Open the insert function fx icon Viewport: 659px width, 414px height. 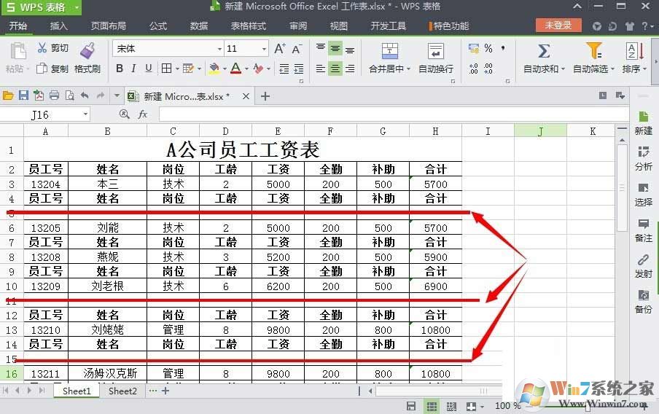143,114
